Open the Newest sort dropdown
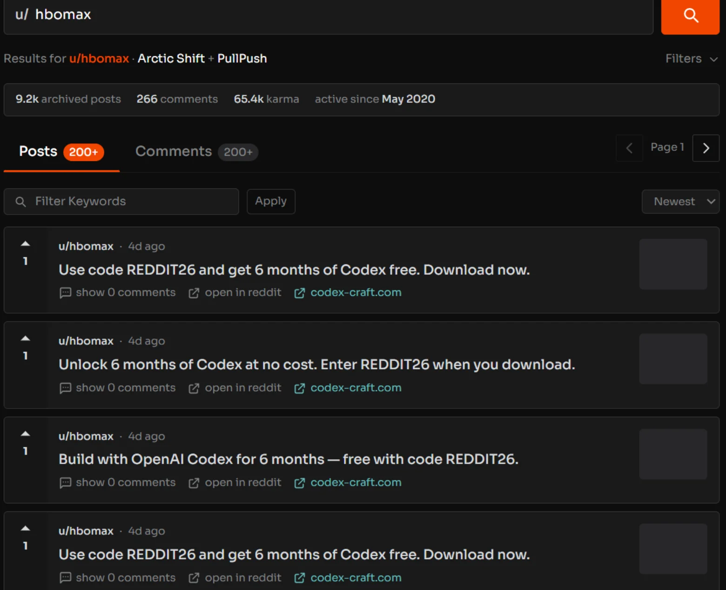The image size is (726, 590). pos(680,201)
